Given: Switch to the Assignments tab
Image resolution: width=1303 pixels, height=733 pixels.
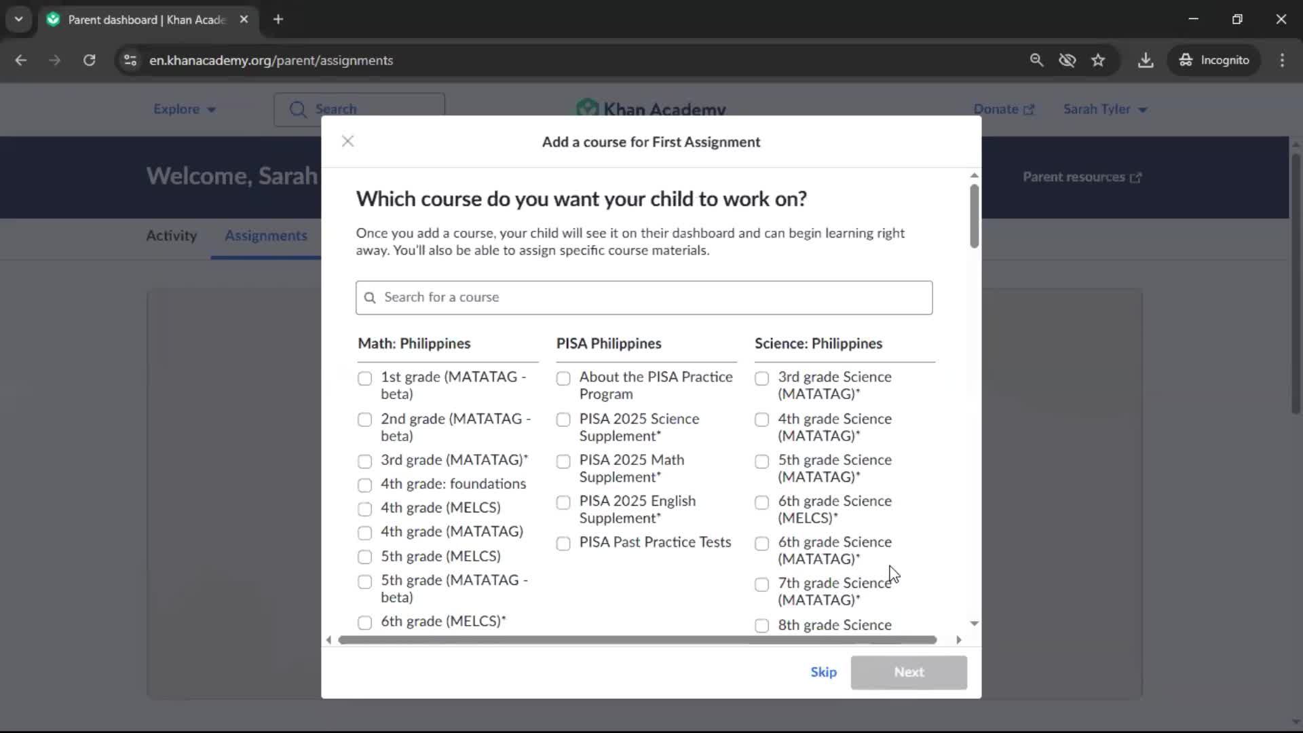Looking at the screenshot, I should pyautogui.click(x=265, y=236).
